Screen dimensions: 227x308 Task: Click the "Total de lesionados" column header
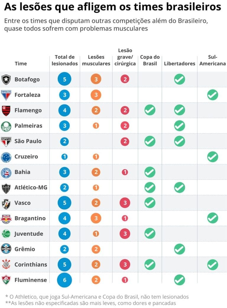pos(64,60)
